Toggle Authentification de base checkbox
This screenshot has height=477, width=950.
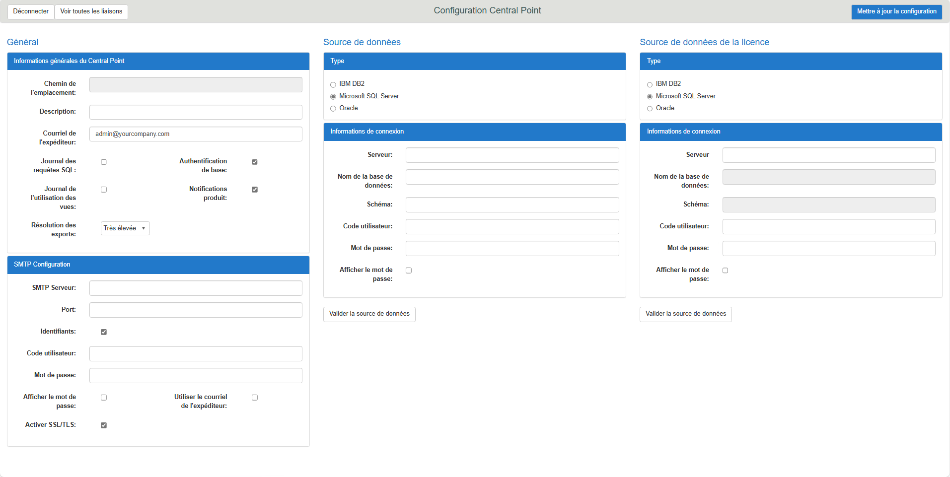pos(255,162)
